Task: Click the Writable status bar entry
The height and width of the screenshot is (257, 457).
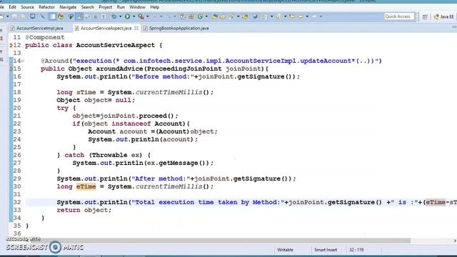Action: (285, 250)
